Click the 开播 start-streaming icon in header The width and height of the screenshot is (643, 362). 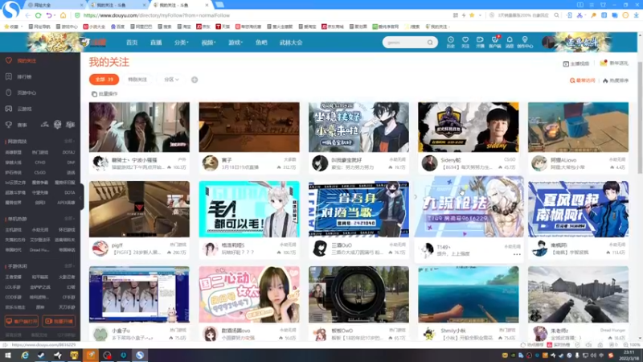click(480, 43)
